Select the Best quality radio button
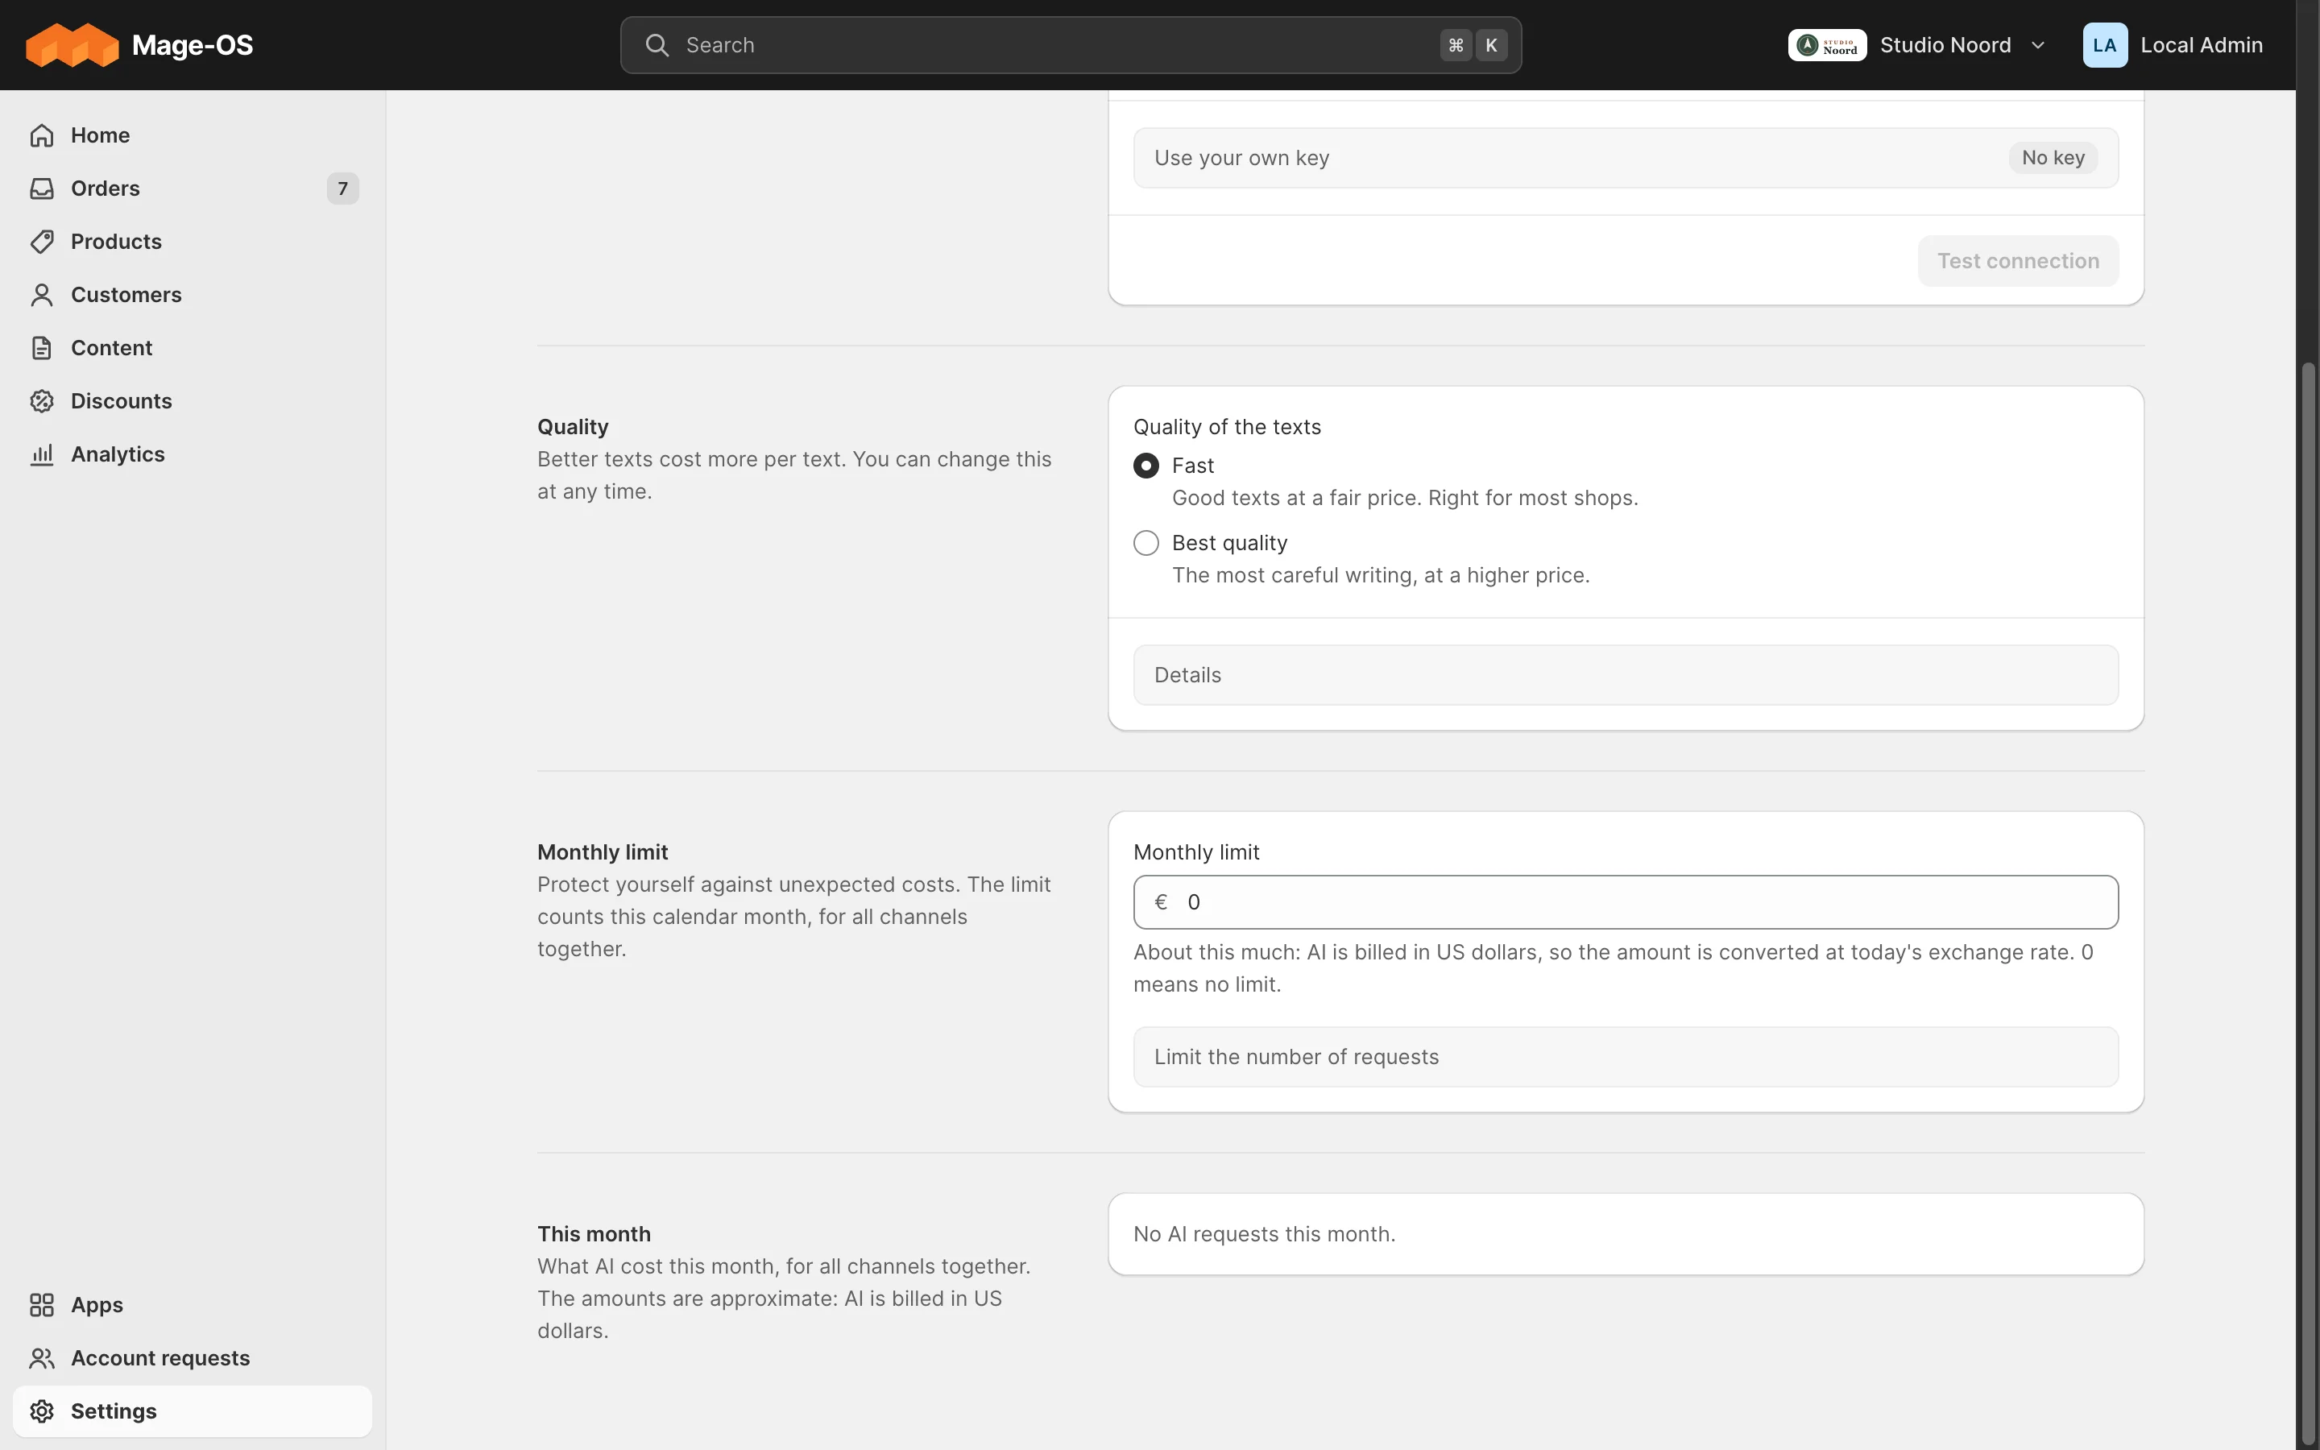 click(1145, 543)
